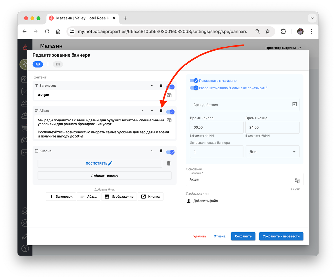Move Кнопка block up with chevron
This screenshot has height=279, width=336.
pos(152,151)
